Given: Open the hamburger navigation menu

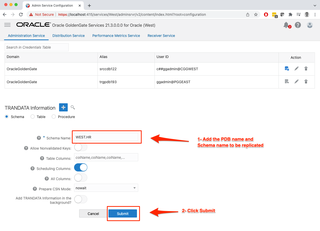Looking at the screenshot, I should tap(7, 25).
